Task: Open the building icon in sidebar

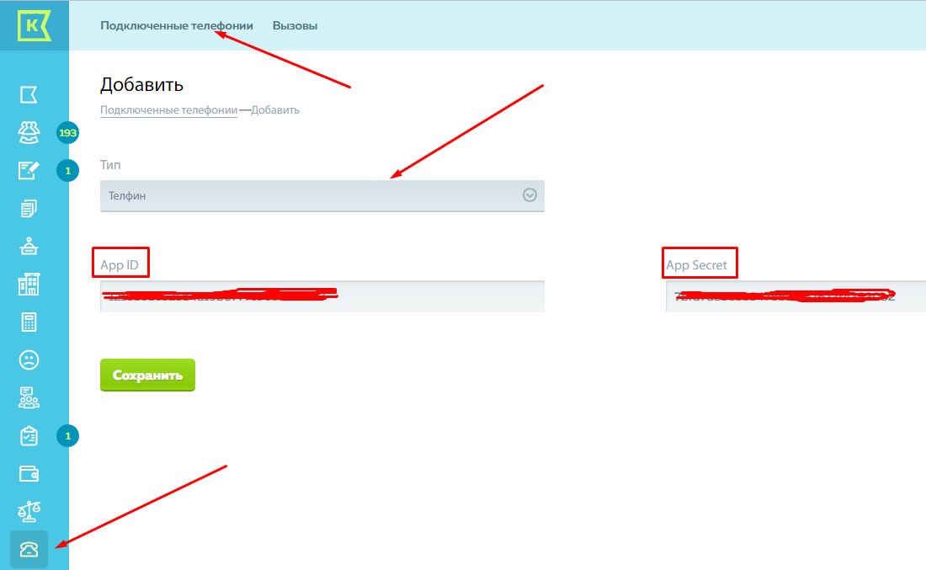Action: click(29, 285)
